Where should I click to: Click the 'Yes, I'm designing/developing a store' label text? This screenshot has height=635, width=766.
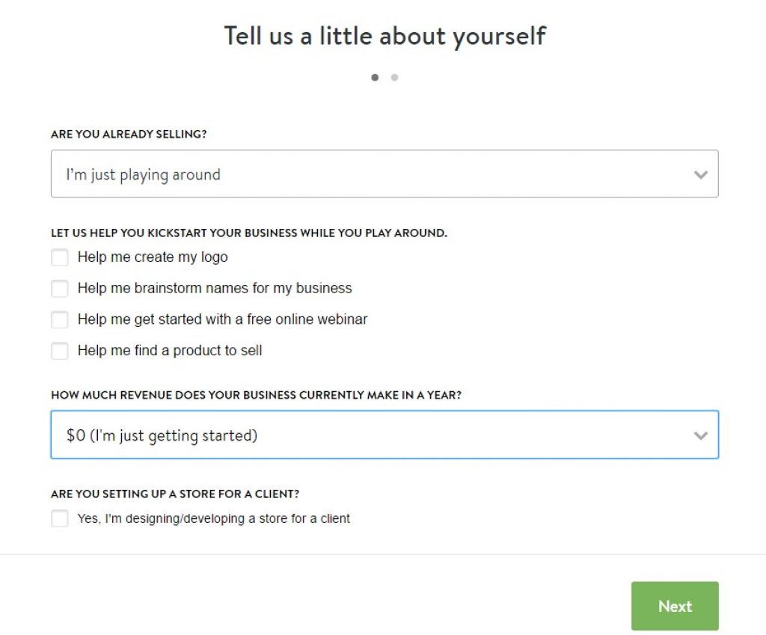(x=214, y=518)
